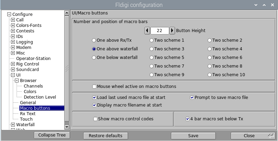The image size is (278, 141).
Task: Click the return-key icon on the Close button
Action: pyautogui.click(x=271, y=135)
